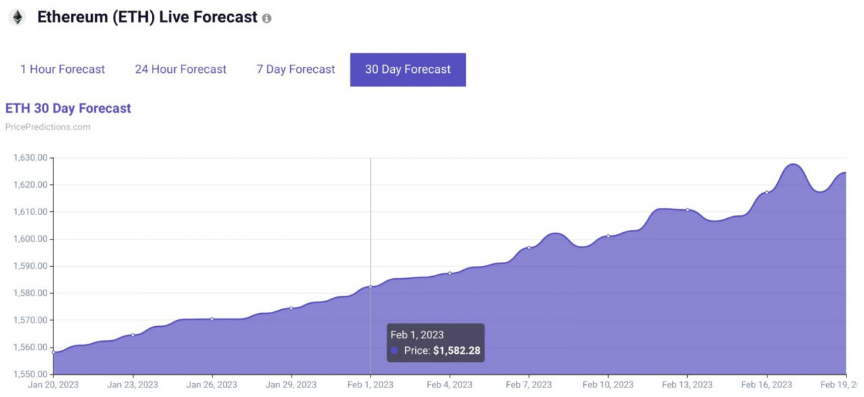864x397 pixels.
Task: Click the Feb 13, 2023 chart data point
Action: point(687,209)
